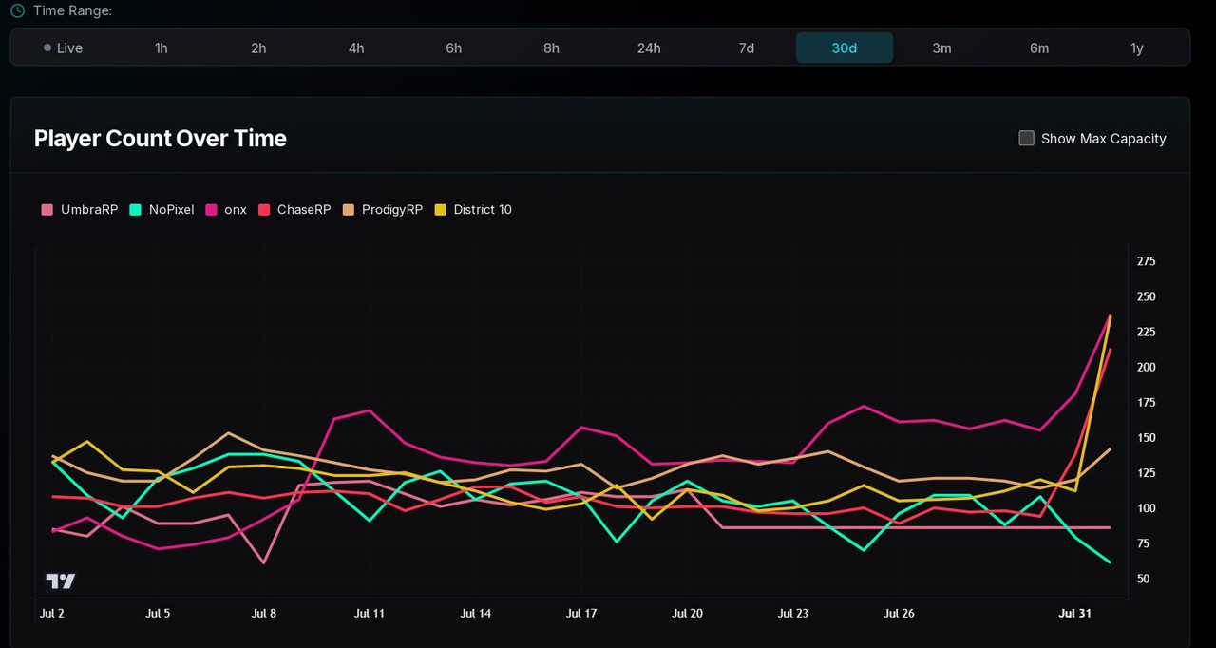Toggle District 10 series in the legend
The height and width of the screenshot is (648, 1216).
(473, 209)
